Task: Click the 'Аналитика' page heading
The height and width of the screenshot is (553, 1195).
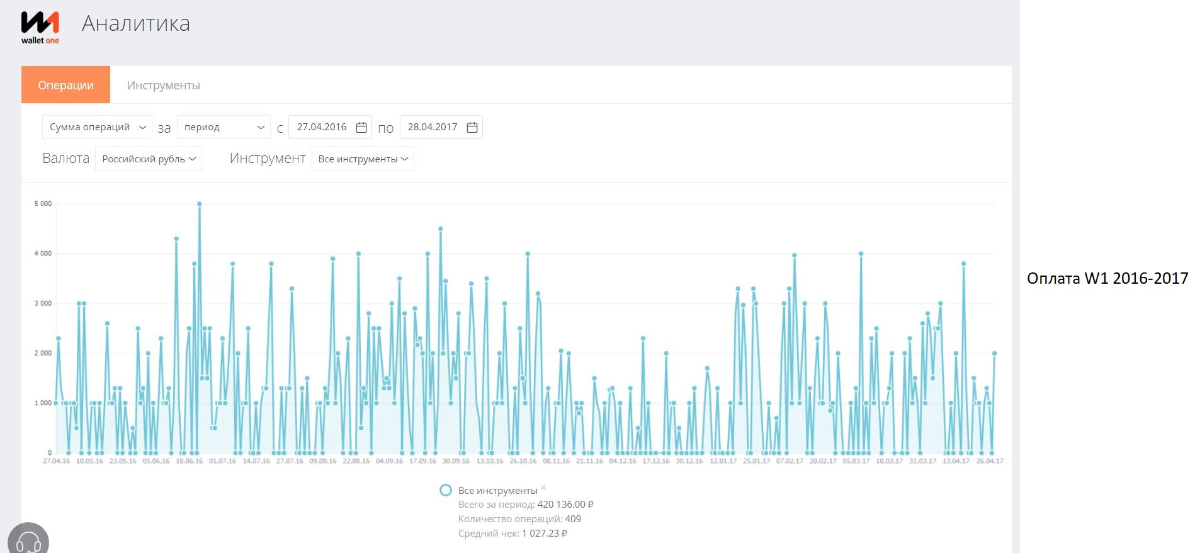Action: pos(136,23)
